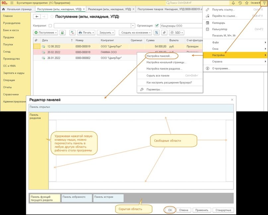Expand Загрузить dropdown
268x215 pixels.
click(113, 33)
